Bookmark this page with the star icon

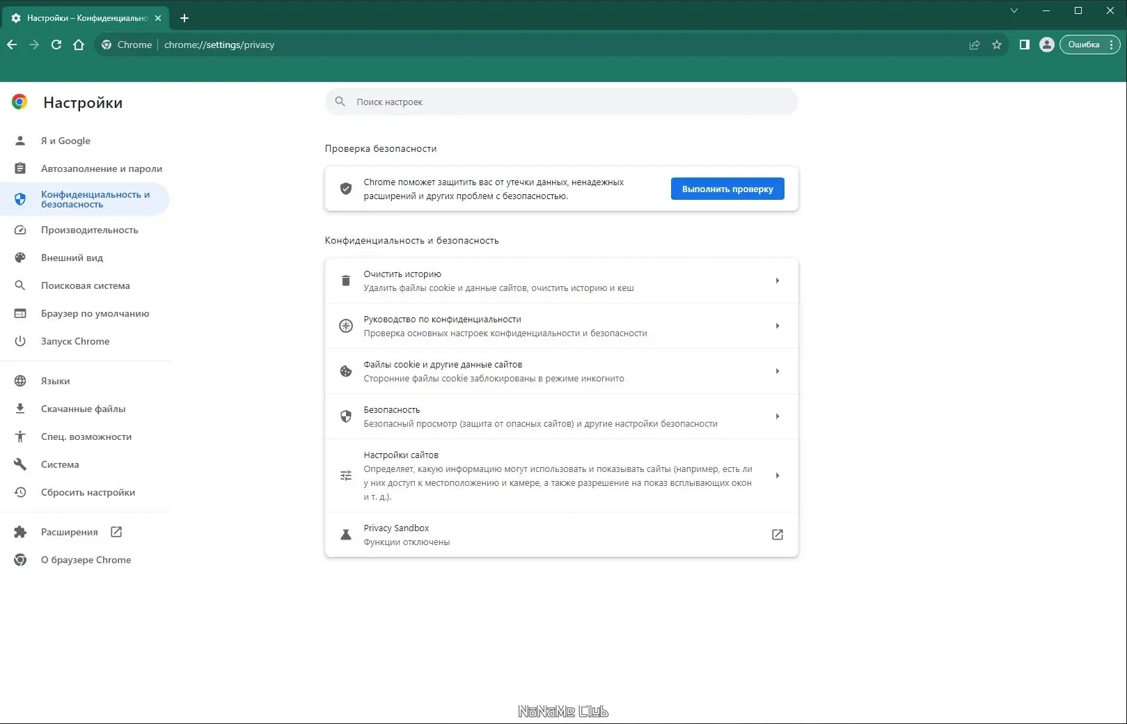click(x=997, y=45)
